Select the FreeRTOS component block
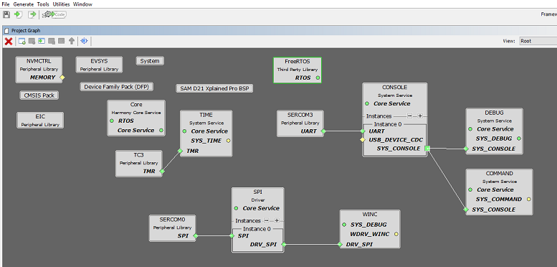This screenshot has height=267, width=557. point(297,70)
